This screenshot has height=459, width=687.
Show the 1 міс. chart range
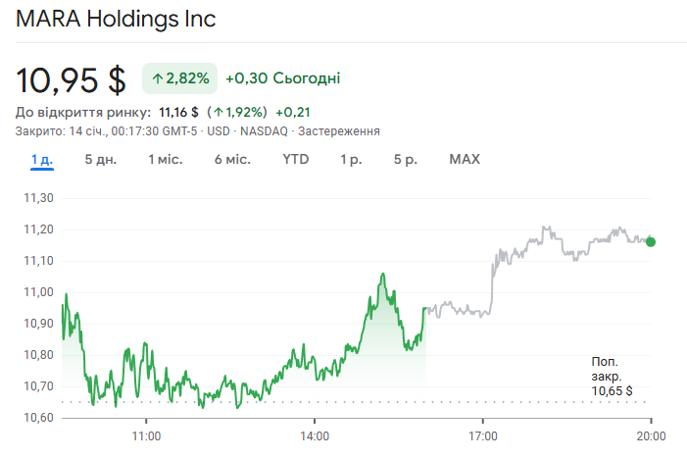pos(166,159)
